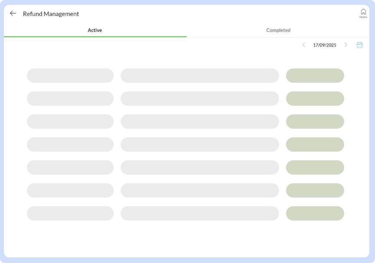Click the fourth row's wide middle placeholder
This screenshot has width=375, height=263.
tap(200, 144)
